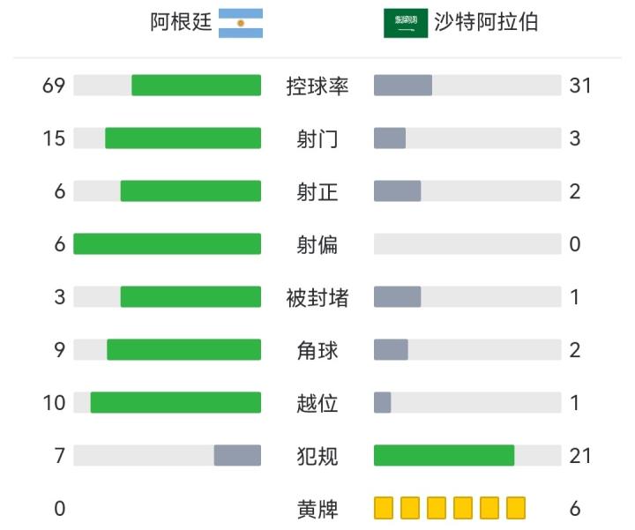
Task: Select the 沙特阿拉伯 team name
Action: [486, 24]
